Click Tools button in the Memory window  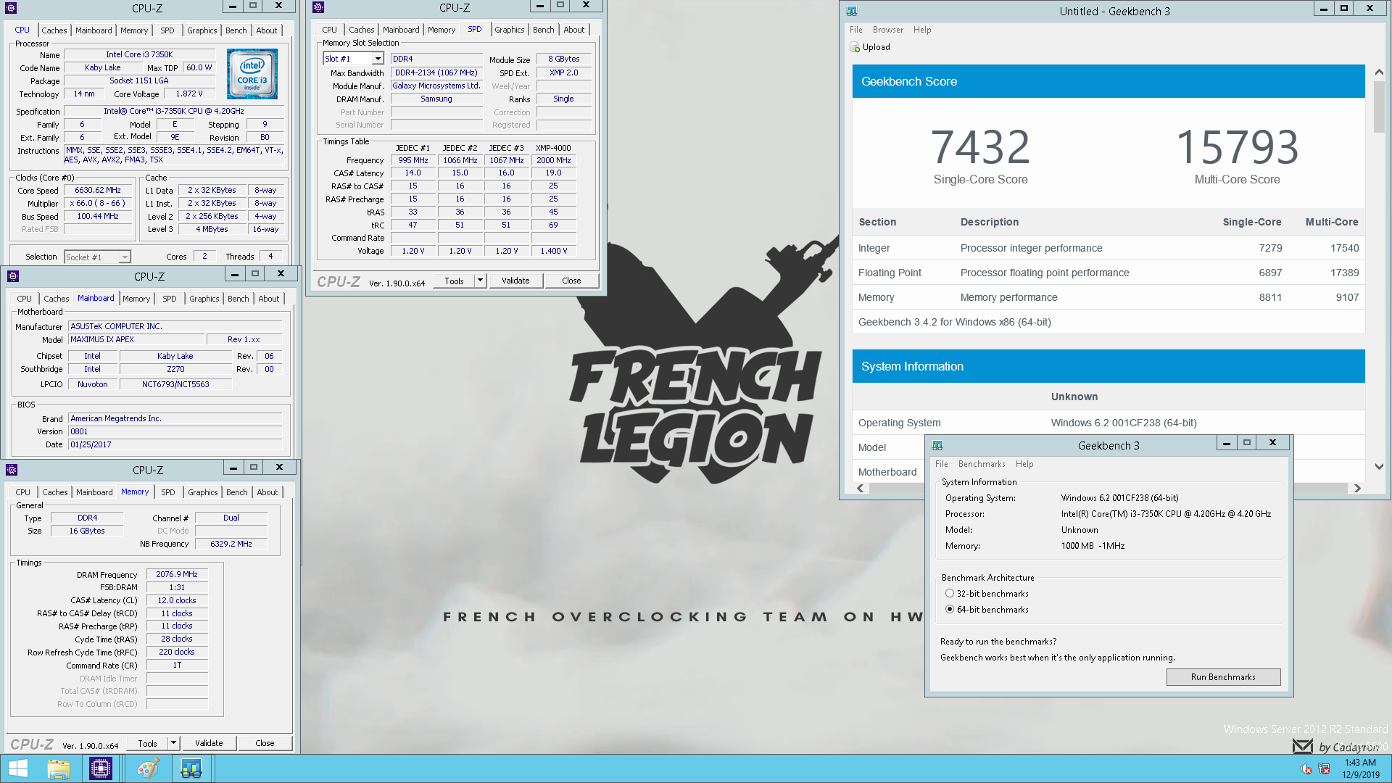point(147,743)
